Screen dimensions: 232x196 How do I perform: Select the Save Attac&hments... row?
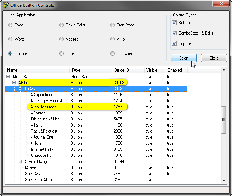click(96, 180)
